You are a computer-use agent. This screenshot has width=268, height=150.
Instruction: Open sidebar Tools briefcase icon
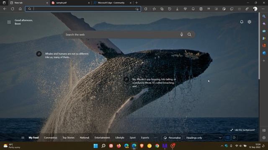[x=264, y=31]
